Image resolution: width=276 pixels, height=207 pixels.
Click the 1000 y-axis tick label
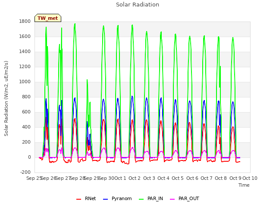25,82
